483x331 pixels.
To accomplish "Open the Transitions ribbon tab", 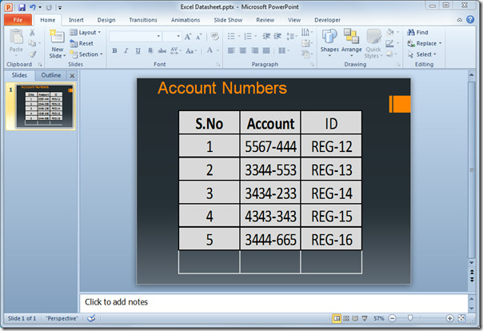I will (x=143, y=20).
